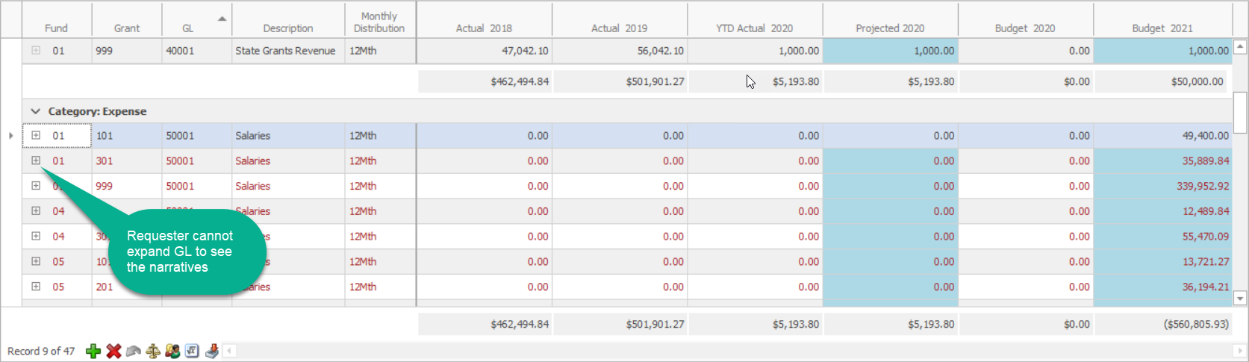This screenshot has height=362, width=1249.
Task: Expand the Fund 01 Grant 101 Salaries row
Action: (36, 136)
